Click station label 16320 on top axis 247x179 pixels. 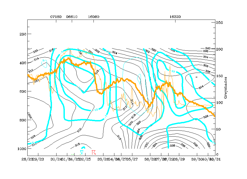tap(175, 17)
